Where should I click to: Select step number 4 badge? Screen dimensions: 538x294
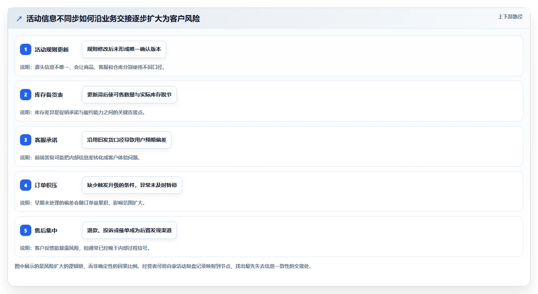[x=26, y=185]
